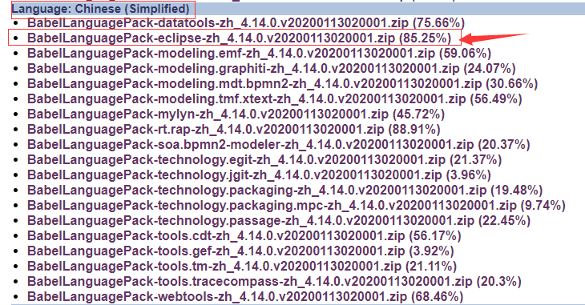Open the modeling.mdt.bpmn2-zh pack link
This screenshot has width=585, height=305.
[255, 83]
